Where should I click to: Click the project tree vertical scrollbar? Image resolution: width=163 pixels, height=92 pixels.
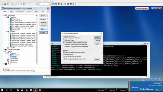[x=36, y=40]
